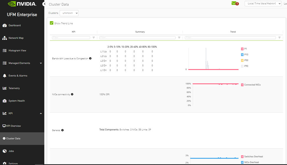Collapse the sidebar using the arrow button
This screenshot has height=165, width=287.
point(44,4)
